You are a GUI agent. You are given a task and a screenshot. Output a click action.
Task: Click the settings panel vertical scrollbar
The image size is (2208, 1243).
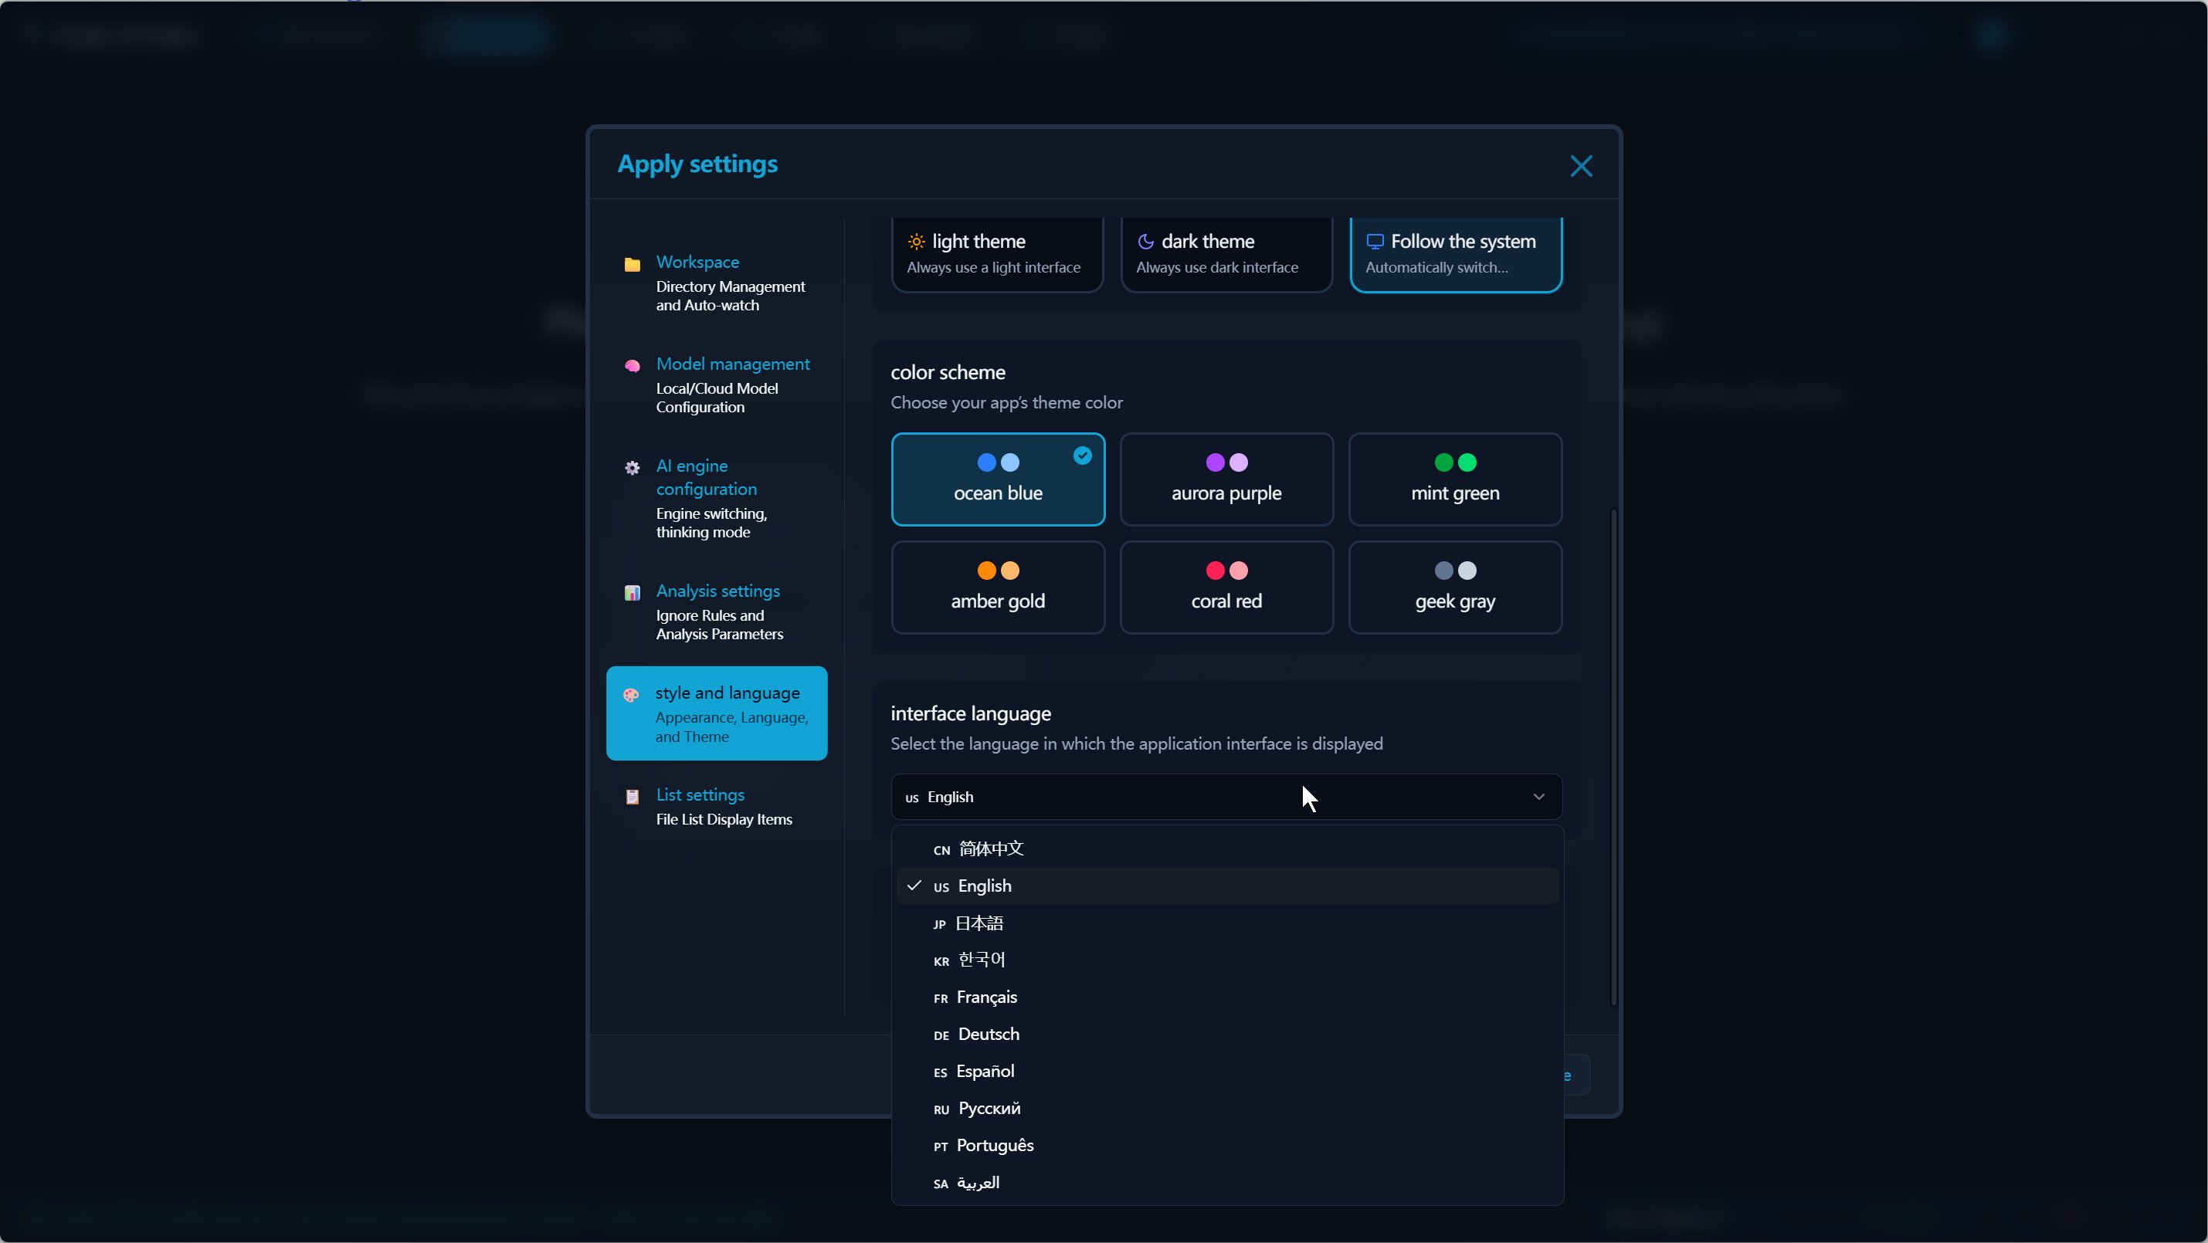click(1613, 757)
